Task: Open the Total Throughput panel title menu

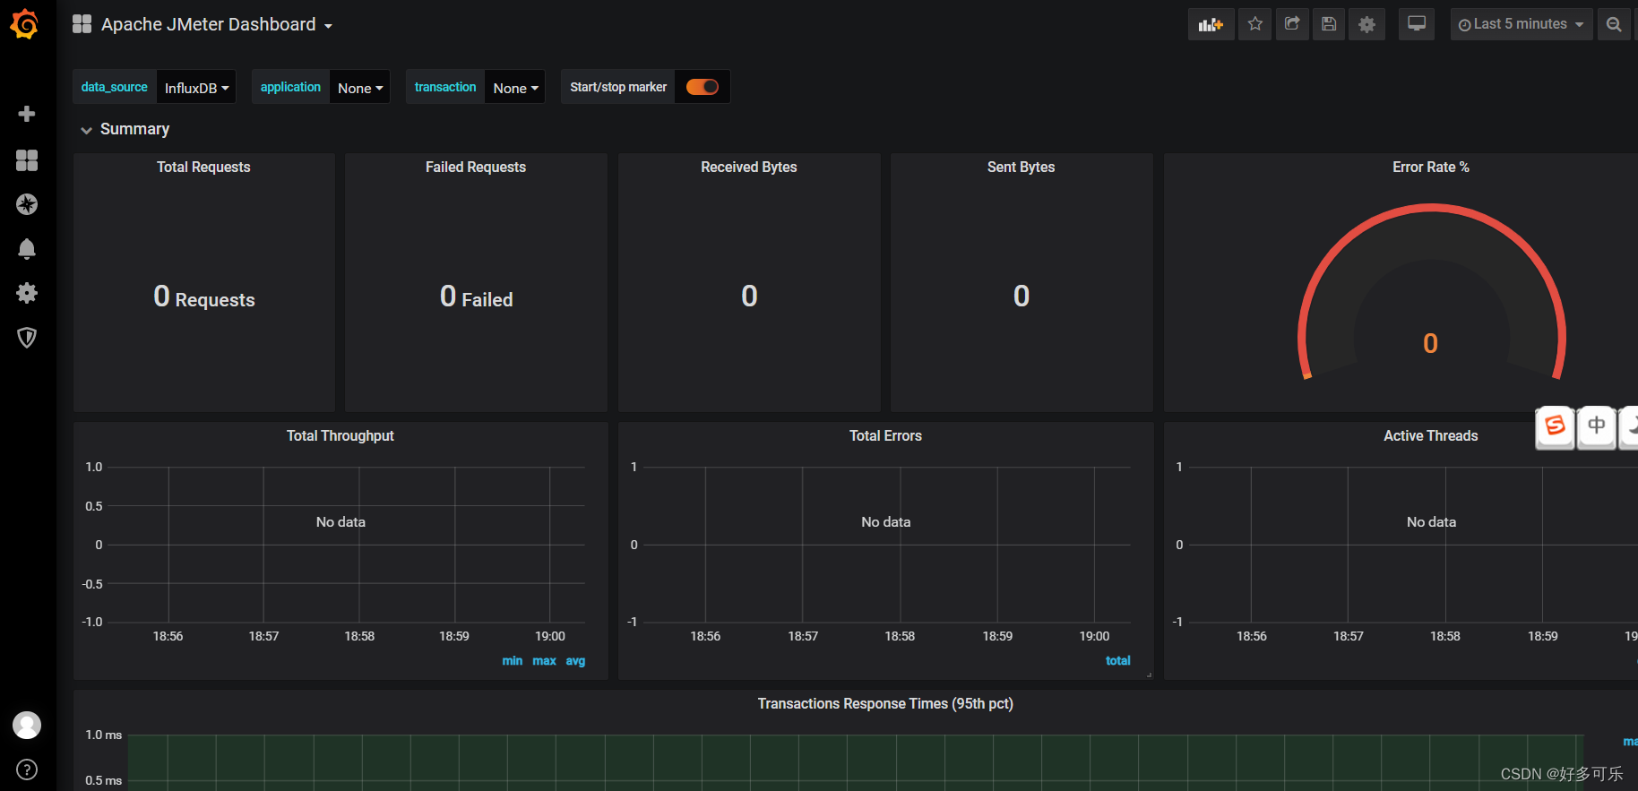Action: (341, 435)
